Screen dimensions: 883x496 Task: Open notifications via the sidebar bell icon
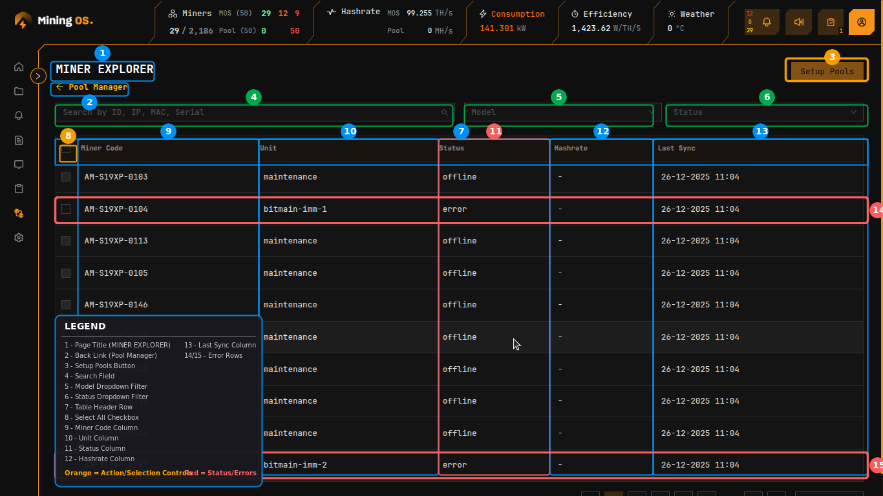[19, 116]
